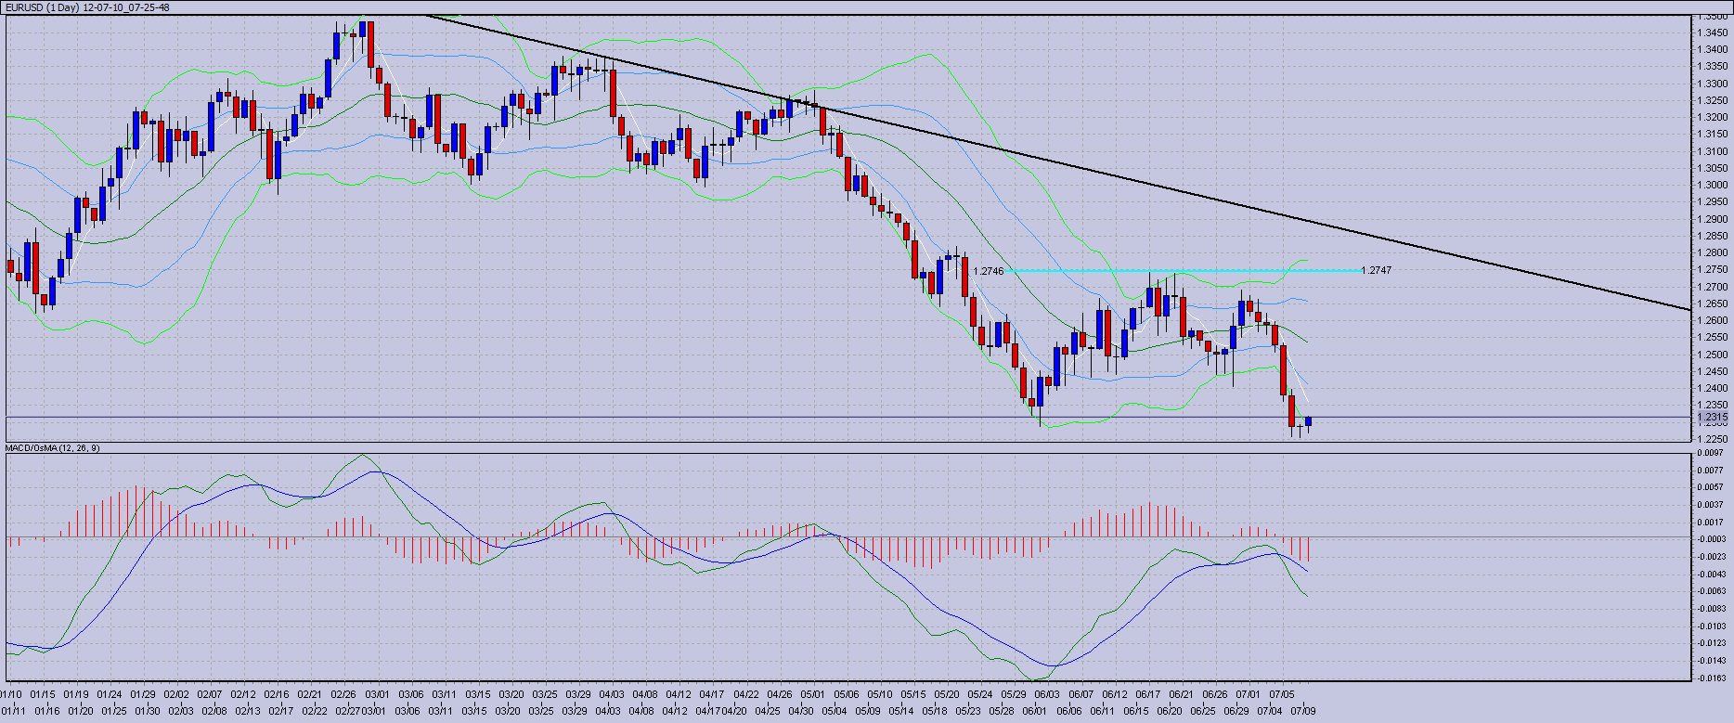
Task: Click the 05/20 date label
Action: pyautogui.click(x=947, y=694)
